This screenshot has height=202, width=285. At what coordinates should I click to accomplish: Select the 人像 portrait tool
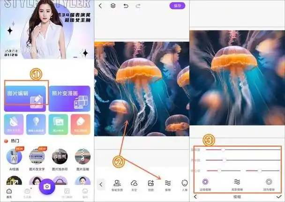click(184, 185)
